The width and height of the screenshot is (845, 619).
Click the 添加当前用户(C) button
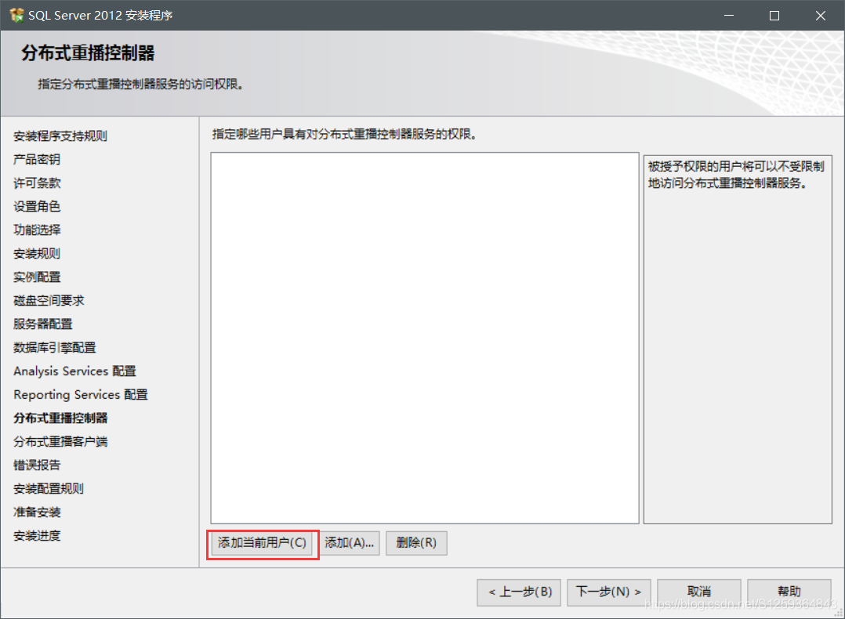tap(262, 543)
